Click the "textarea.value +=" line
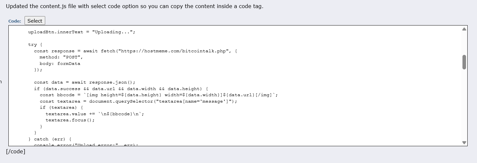This screenshot has height=163, width=477. pyautogui.click(x=95, y=114)
